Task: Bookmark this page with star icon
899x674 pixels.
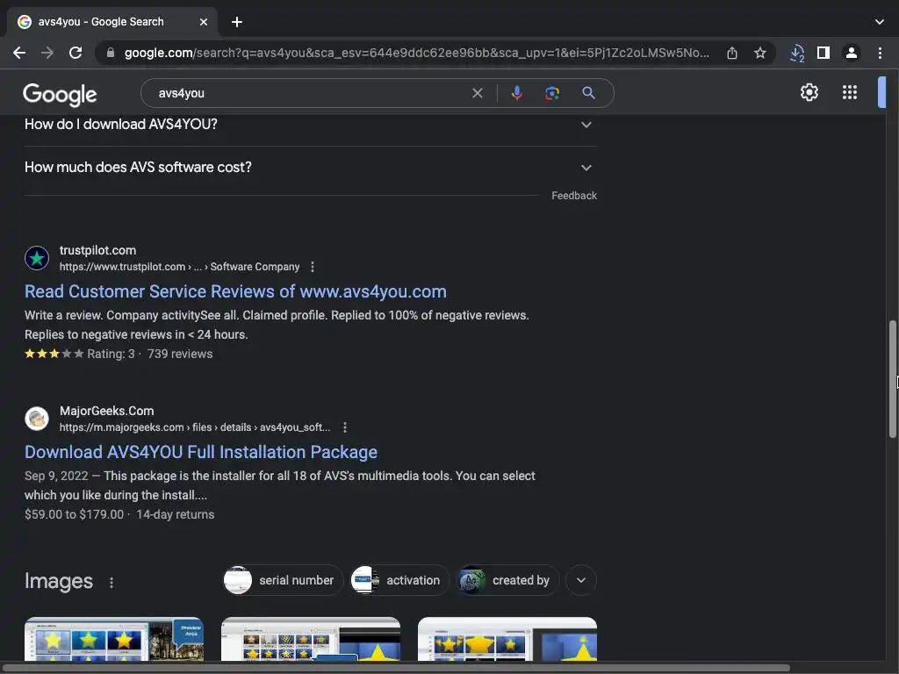Action: 760,54
